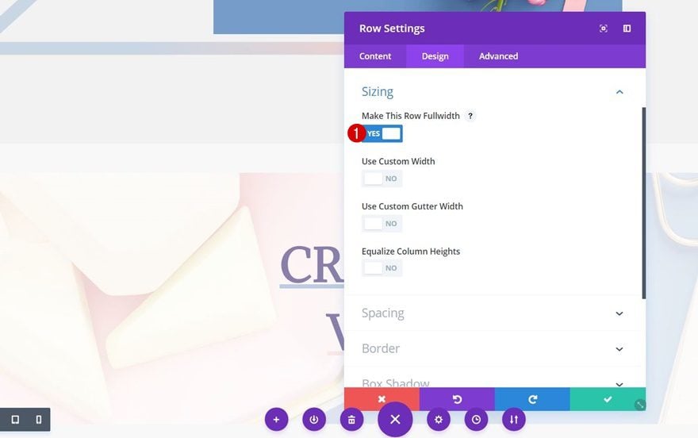Switch to tablet preview icon
This screenshot has width=698, height=438.
[x=15, y=419]
